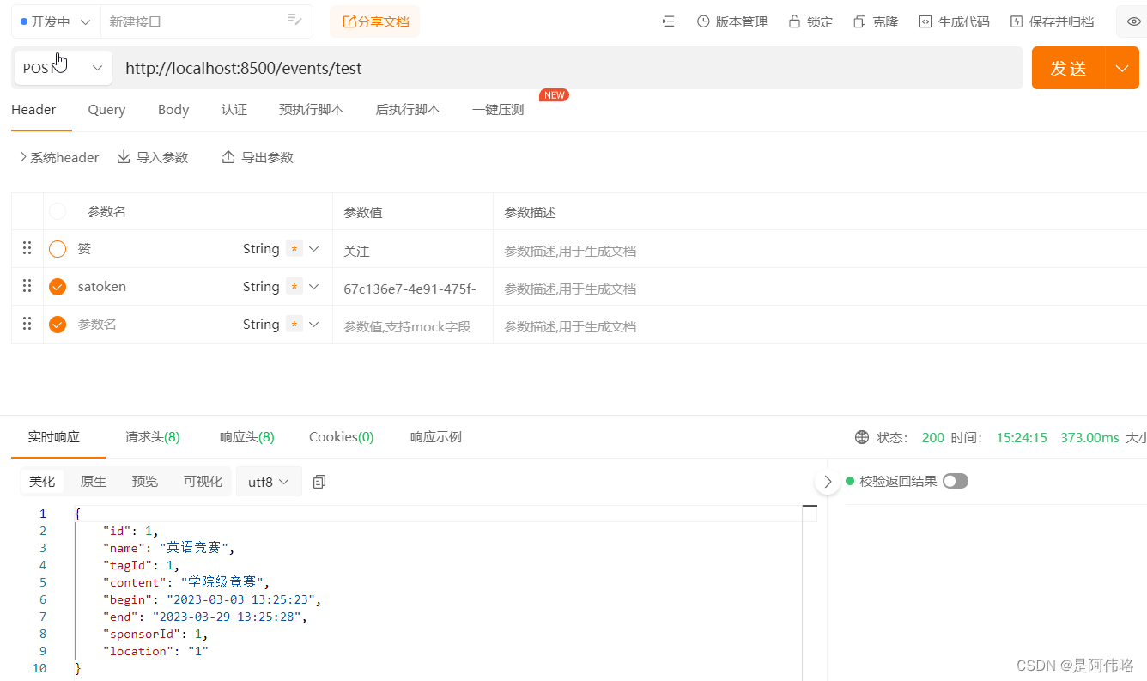The width and height of the screenshot is (1147, 681).
Task: Click the request URL input field
Action: click(515, 68)
